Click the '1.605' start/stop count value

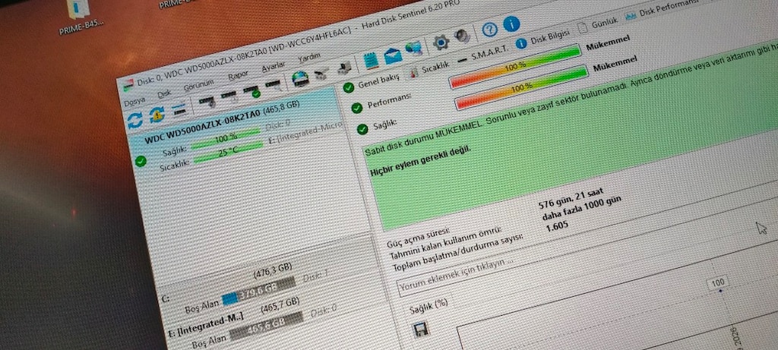557,226
